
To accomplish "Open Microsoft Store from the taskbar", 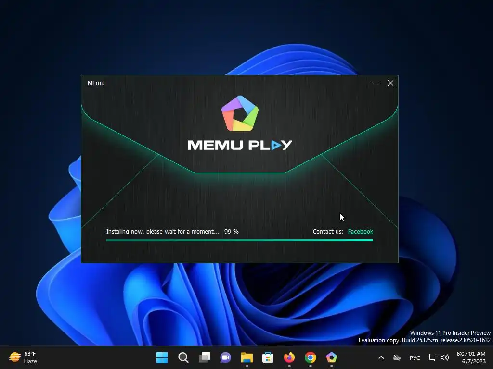I will pyautogui.click(x=268, y=357).
